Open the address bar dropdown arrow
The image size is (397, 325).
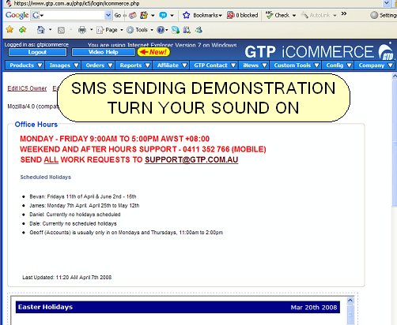point(387,3)
